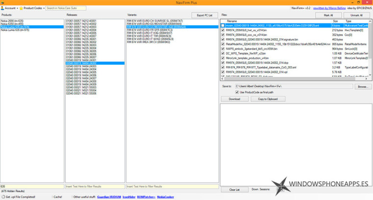This screenshot has width=373, height=200.
Task: Uncheck DC_WP8_Template_NwWP_v2.bin checkbox
Action: [223, 53]
